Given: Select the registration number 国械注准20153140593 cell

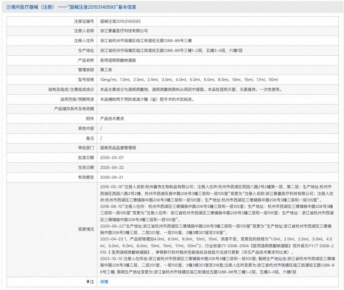Looking at the screenshot, I should click(x=122, y=21).
